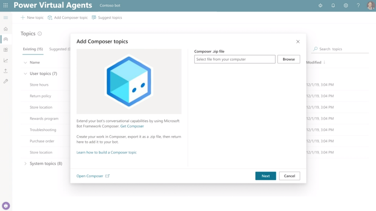Screen dimensions: 376x211
Task: Click Add Composer topic in toolbar
Action: [68, 18]
